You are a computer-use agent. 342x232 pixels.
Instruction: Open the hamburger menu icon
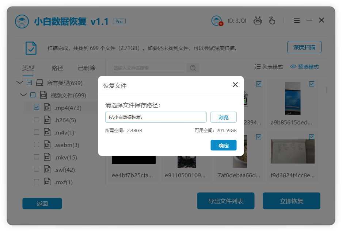coord(297,20)
